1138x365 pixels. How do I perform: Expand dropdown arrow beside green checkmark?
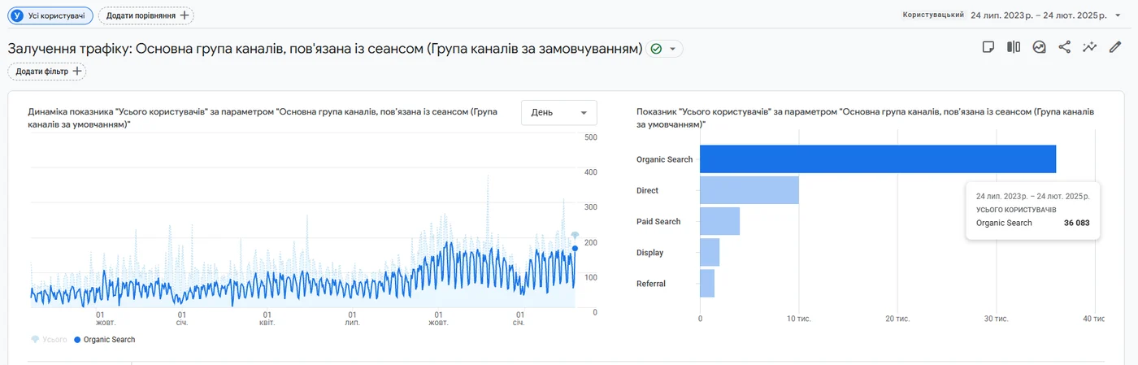(673, 49)
